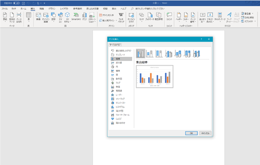260x165 pixels.
Task: Choose 面 (area) in the chart type list
Action: pos(121,75)
